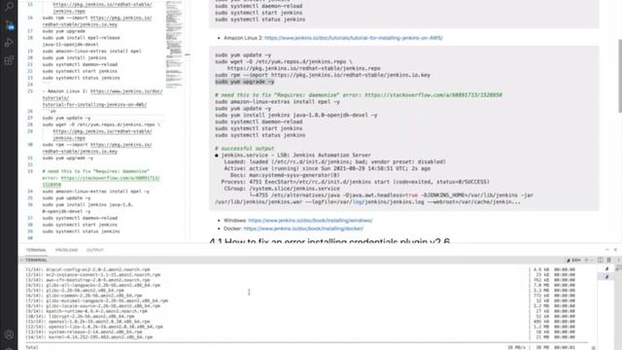
Task: Split the terminal panel
Action: pos(601,260)
